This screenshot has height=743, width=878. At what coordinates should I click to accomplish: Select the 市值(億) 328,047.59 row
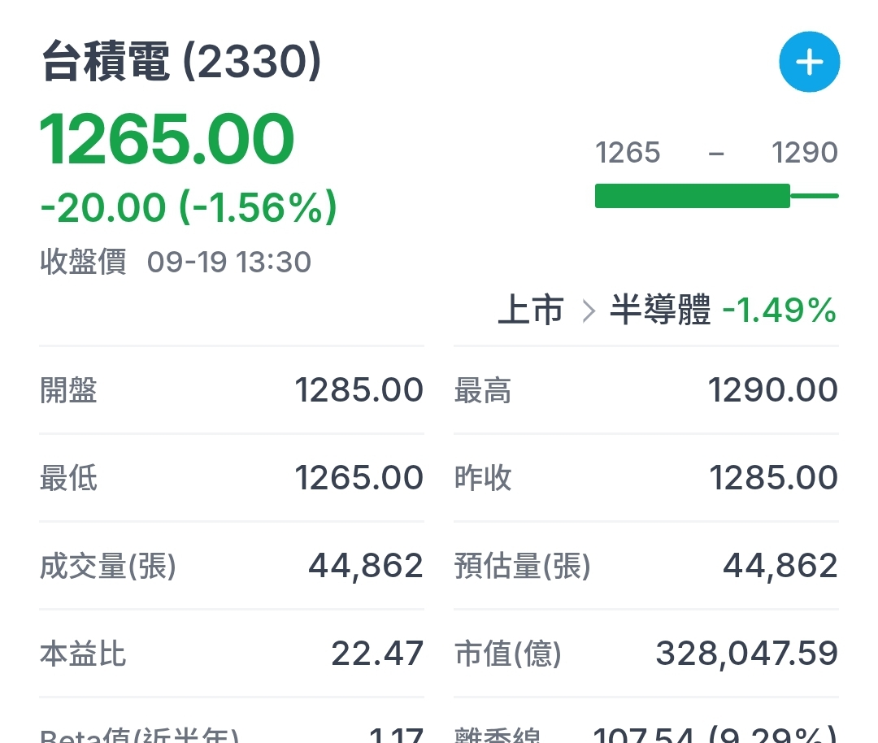click(x=645, y=654)
